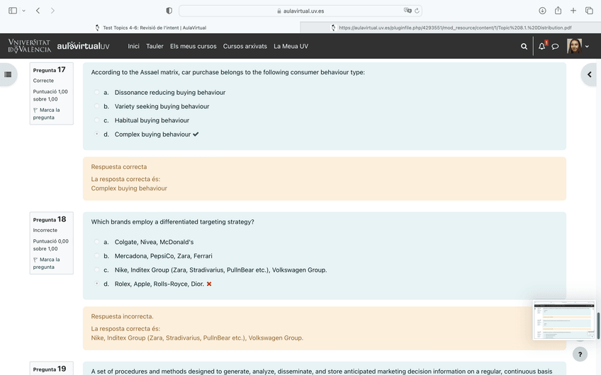Screen dimensions: 601x375
Task: Click the Safari downloads icon
Action: click(x=542, y=11)
